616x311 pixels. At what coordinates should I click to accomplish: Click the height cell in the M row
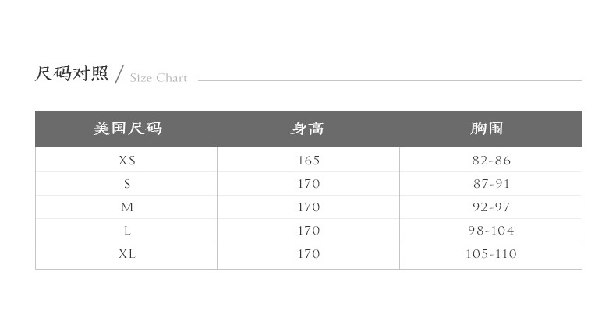[x=309, y=207]
